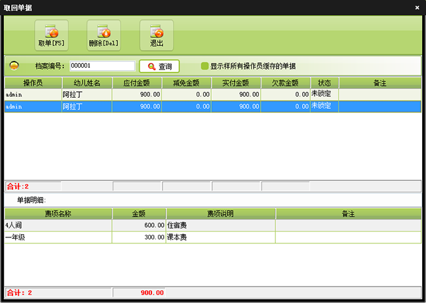Click the 档案编号 input field
This screenshot has width=426, height=303.
point(102,66)
